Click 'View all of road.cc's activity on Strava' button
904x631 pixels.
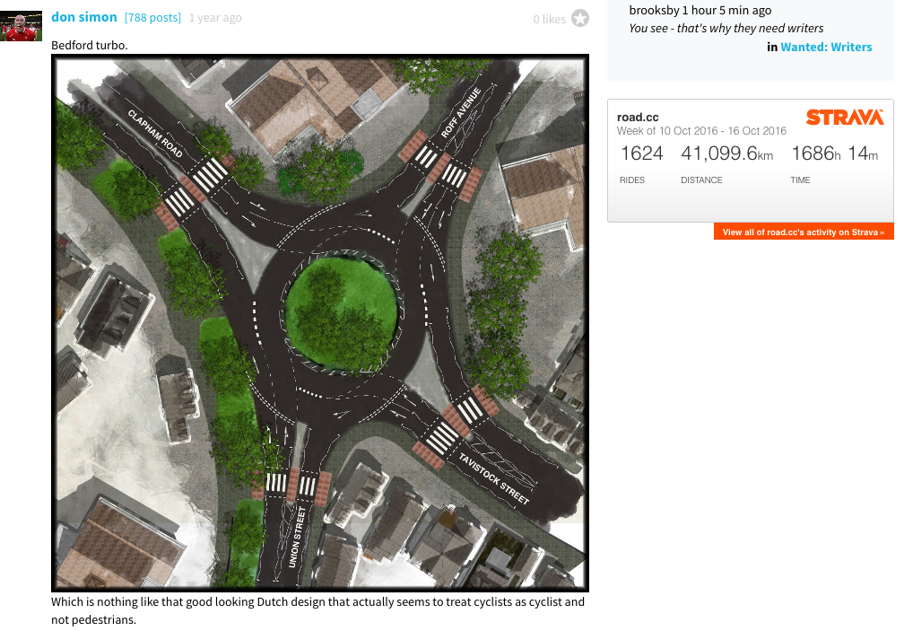(x=804, y=232)
